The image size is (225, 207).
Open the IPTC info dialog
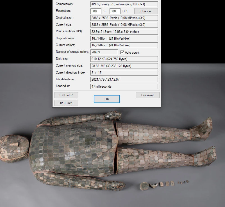[66, 103]
